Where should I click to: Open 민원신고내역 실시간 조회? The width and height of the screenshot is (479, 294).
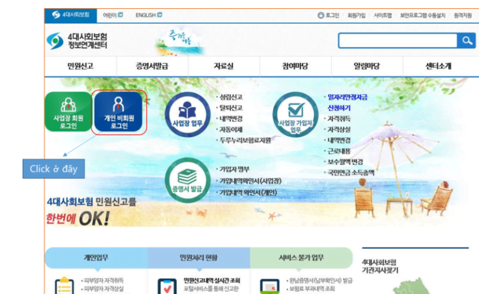tap(212, 281)
